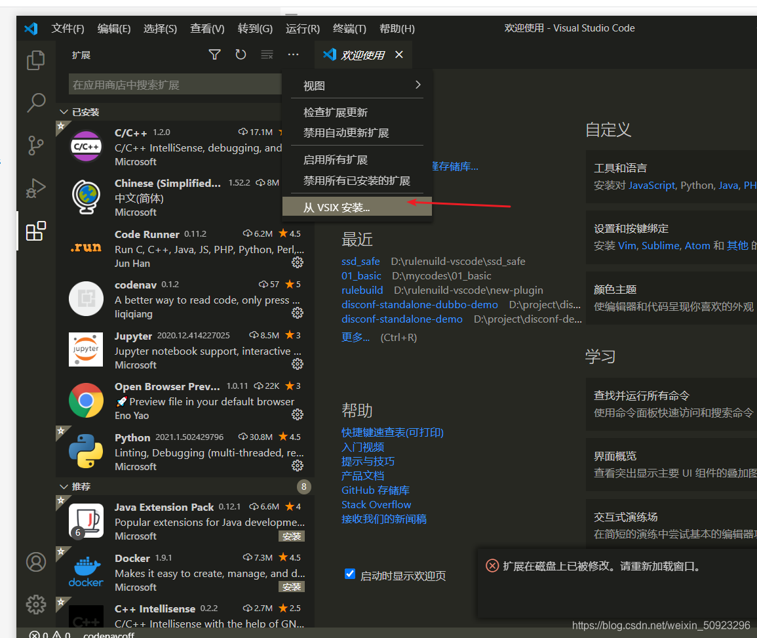Clear extensions search results icon
Image resolution: width=757 pixels, height=638 pixels.
coord(267,54)
